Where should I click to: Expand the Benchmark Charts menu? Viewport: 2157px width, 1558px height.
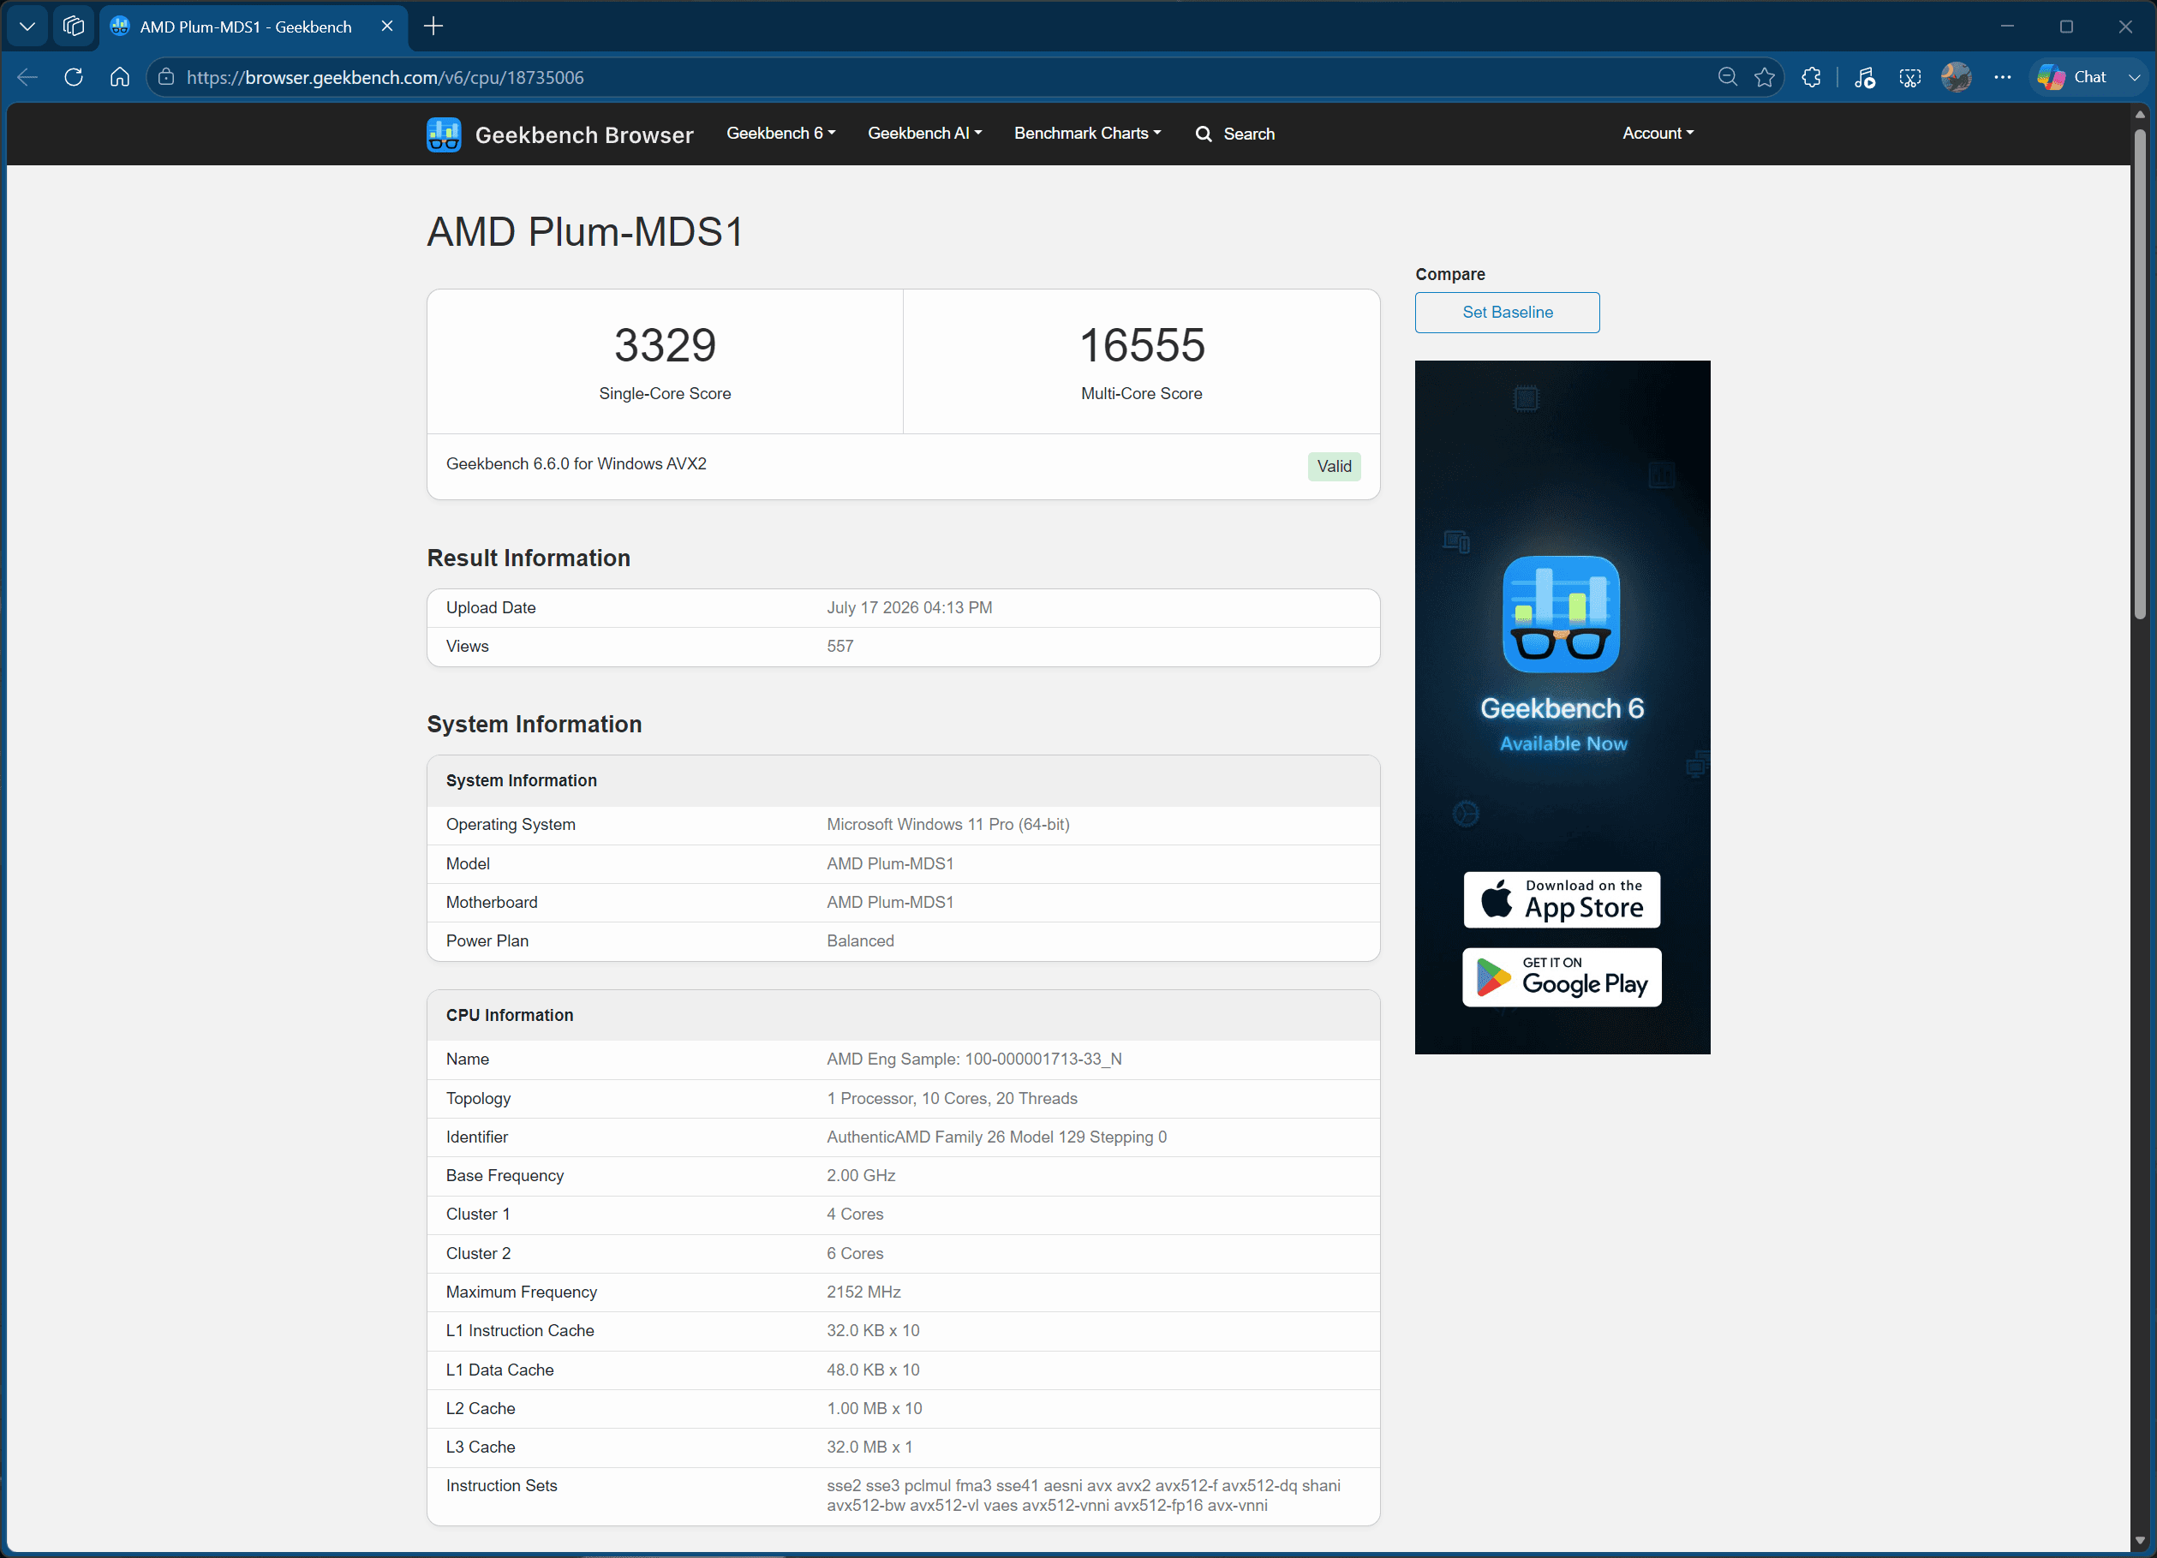(x=1087, y=133)
